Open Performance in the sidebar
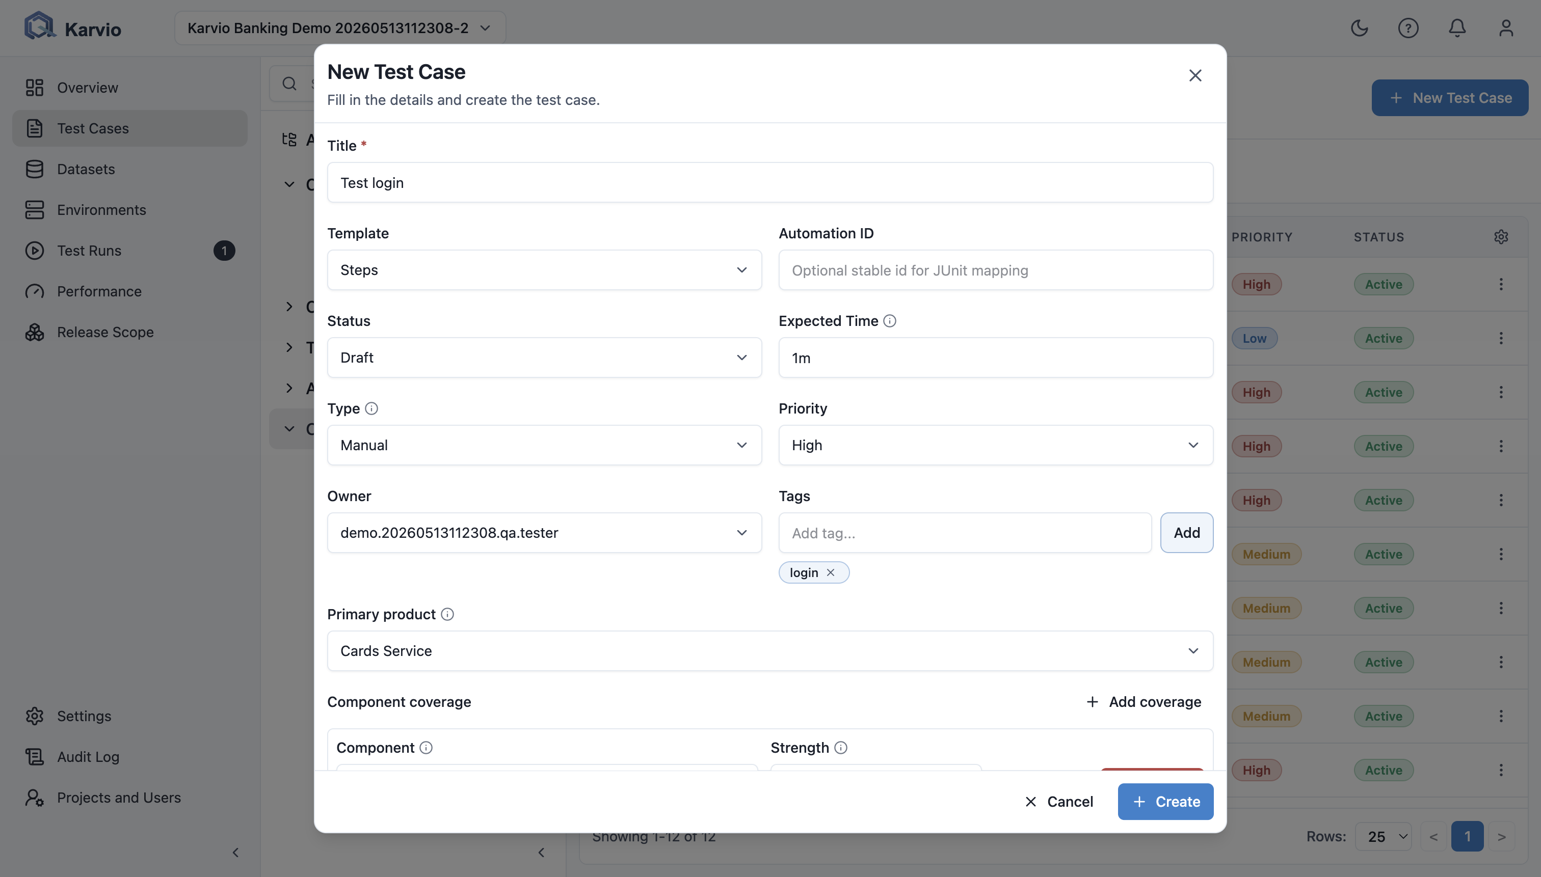This screenshot has height=877, width=1541. (x=129, y=291)
